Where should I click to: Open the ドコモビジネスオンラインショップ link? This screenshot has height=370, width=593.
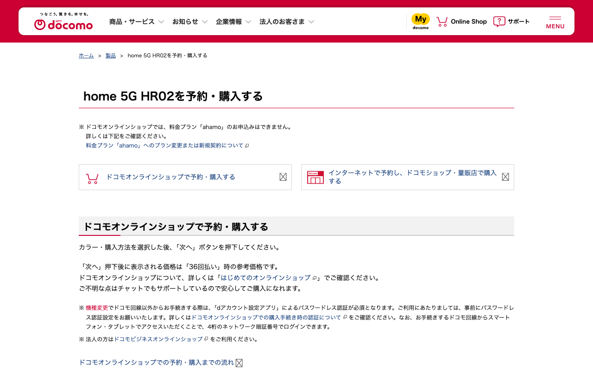pos(158,339)
